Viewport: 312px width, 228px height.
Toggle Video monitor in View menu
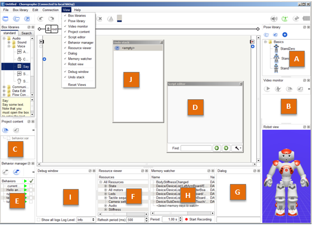(x=78, y=26)
